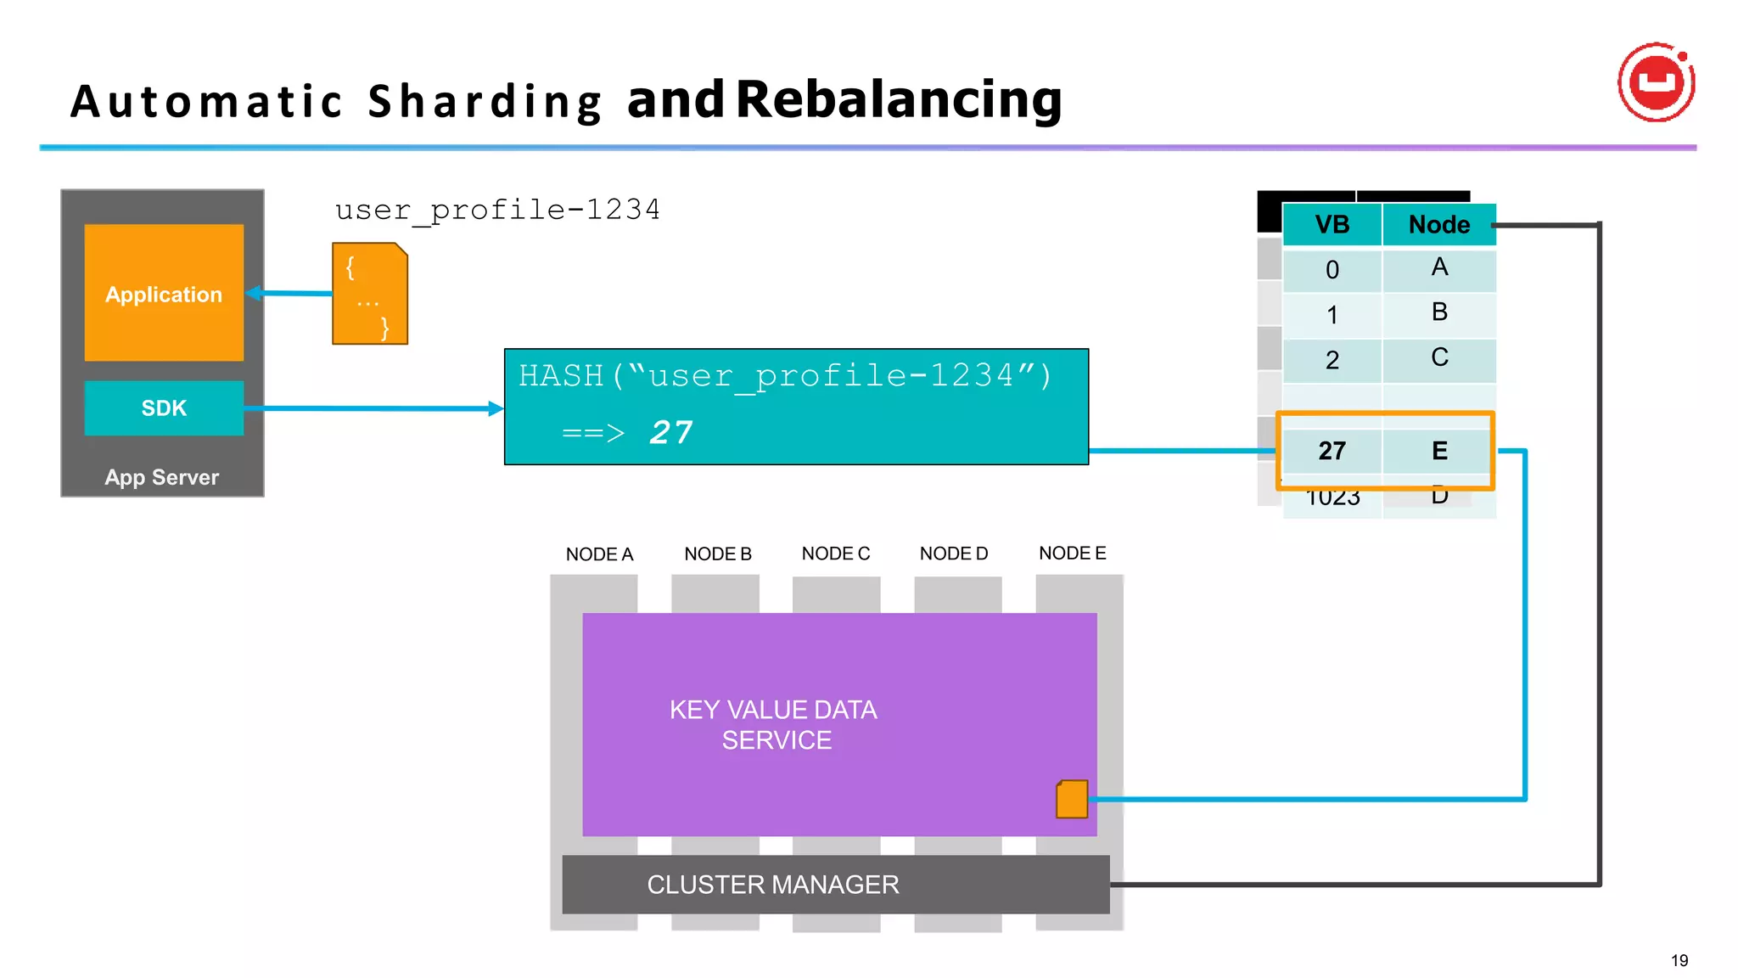Click the NODE D label
The image size is (1738, 978).
[x=954, y=554]
